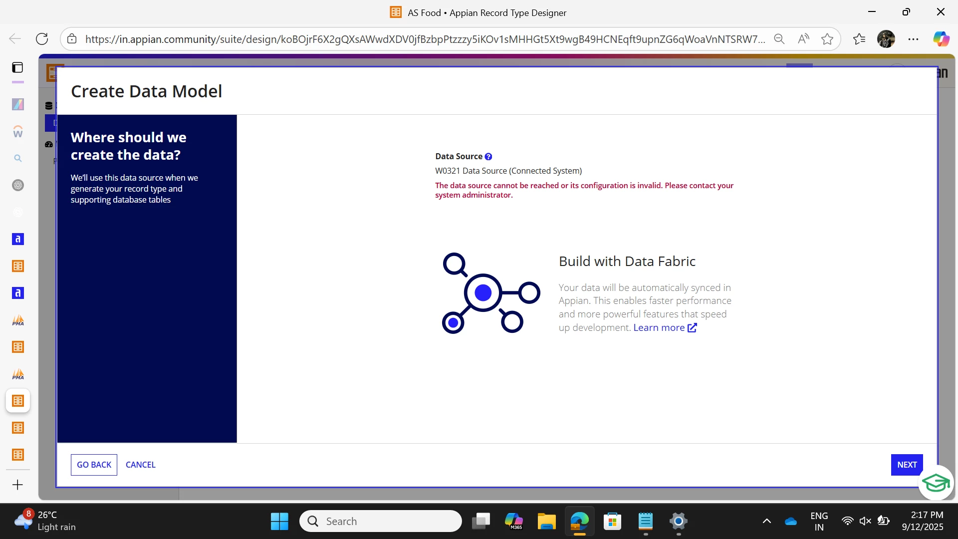This screenshot has width=958, height=539.
Task: Click the muted volume tray icon
Action: (x=865, y=522)
